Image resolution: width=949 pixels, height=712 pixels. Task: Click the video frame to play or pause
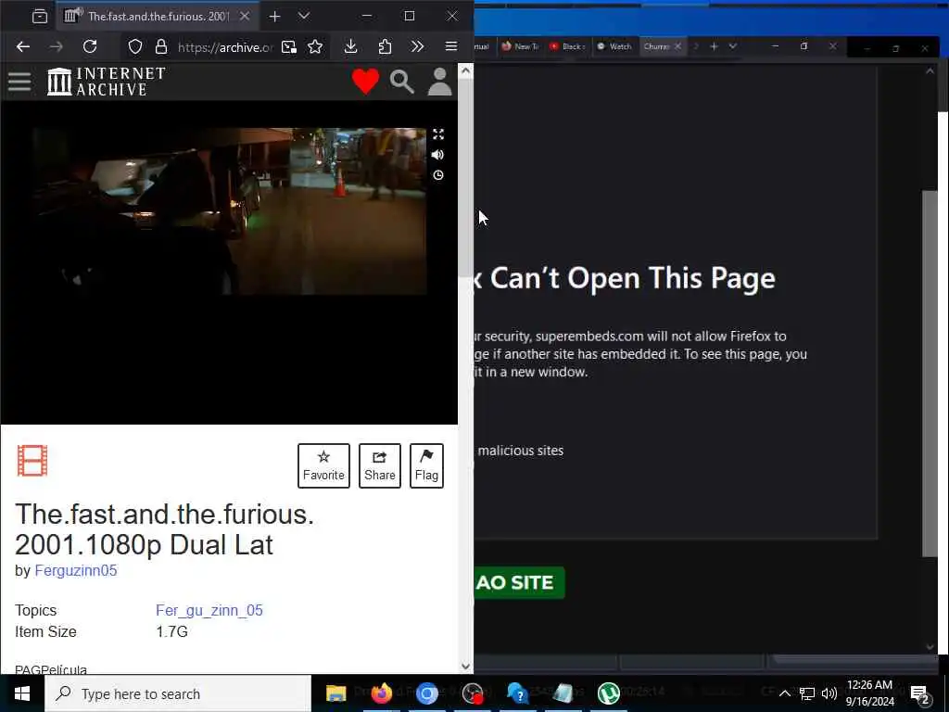tap(230, 211)
